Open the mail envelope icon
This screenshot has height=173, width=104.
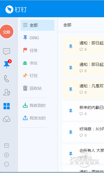(7, 146)
